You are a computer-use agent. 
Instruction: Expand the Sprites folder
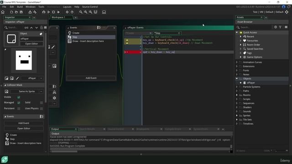(237, 115)
